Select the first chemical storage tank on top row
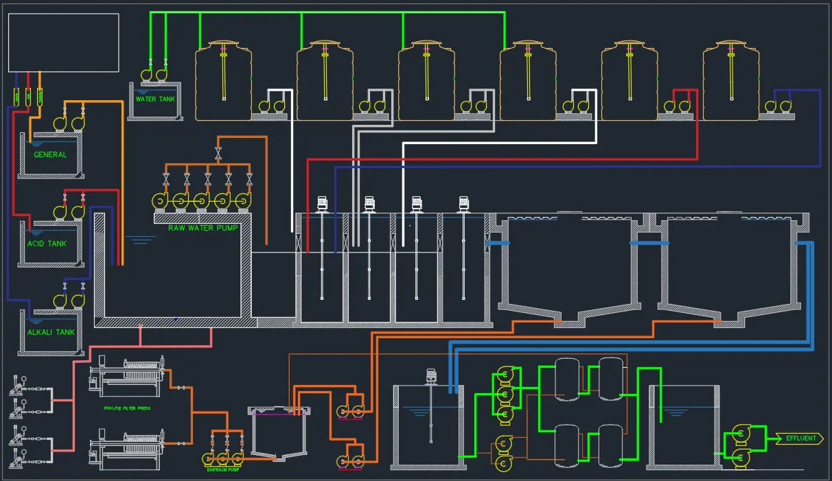Image resolution: width=832 pixels, height=481 pixels. tap(223, 81)
